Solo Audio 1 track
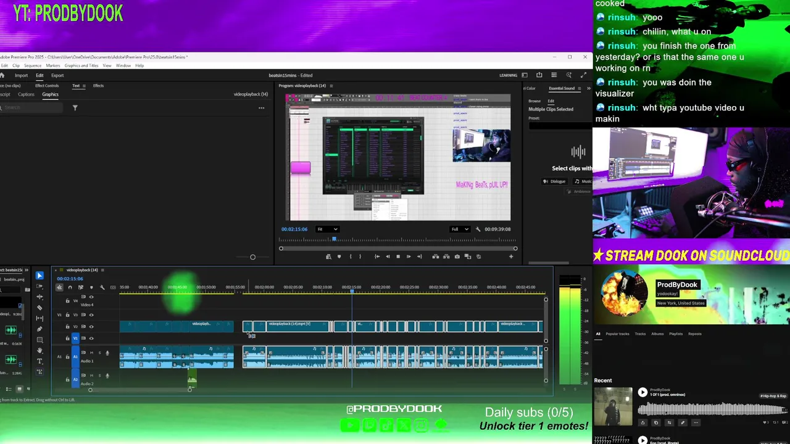Screen dimensions: 790x444 99,353
